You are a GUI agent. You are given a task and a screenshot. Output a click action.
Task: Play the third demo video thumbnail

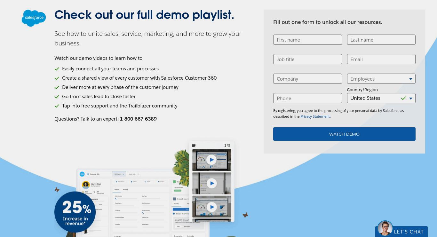(211, 207)
